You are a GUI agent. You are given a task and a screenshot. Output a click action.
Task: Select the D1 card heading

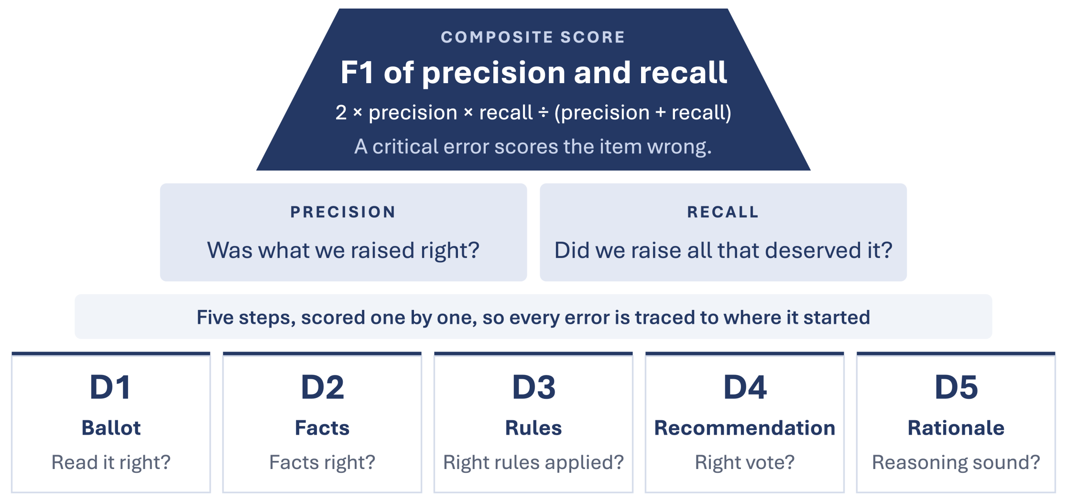(x=110, y=387)
